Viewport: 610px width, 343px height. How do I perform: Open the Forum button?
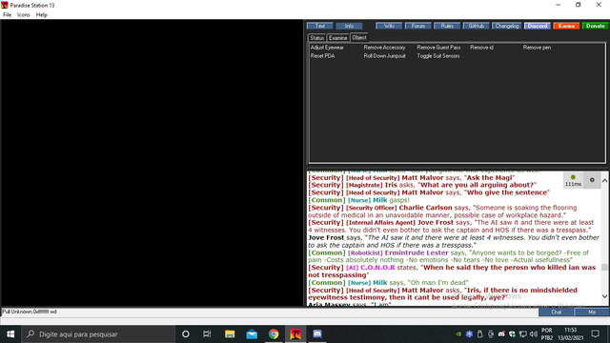418,26
